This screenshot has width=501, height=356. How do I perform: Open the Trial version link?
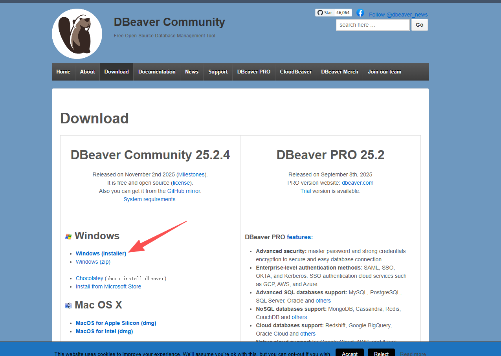pyautogui.click(x=306, y=191)
